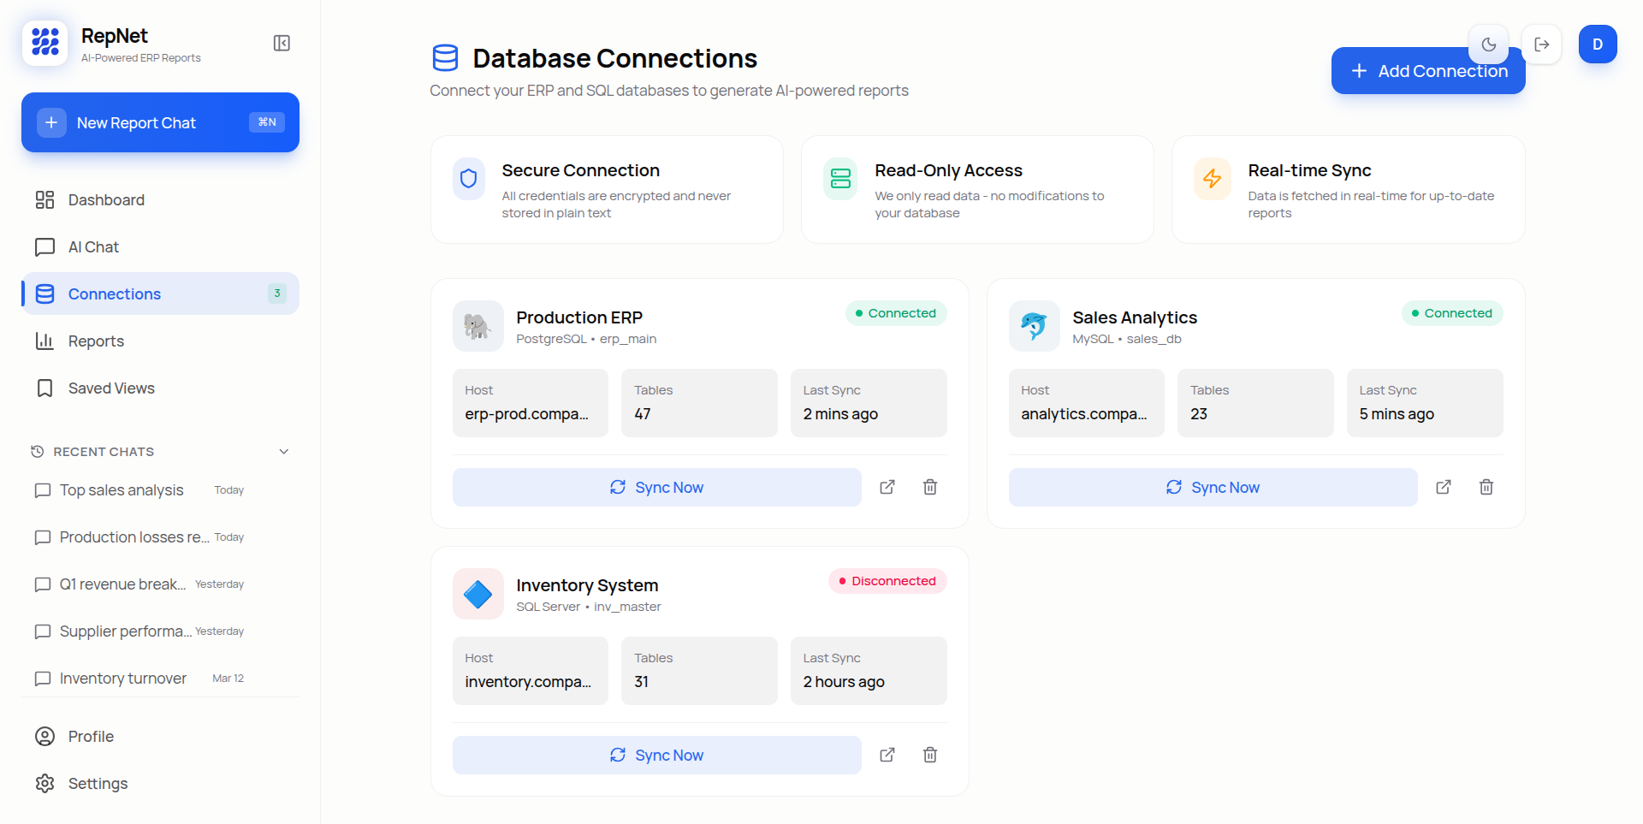Sync Now for Inventory System
The width and height of the screenshot is (1643, 824).
[x=656, y=755]
